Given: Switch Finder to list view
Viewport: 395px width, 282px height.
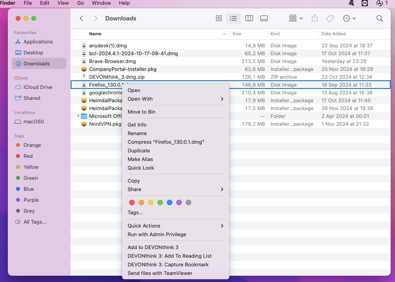Looking at the screenshot, I should 233,18.
